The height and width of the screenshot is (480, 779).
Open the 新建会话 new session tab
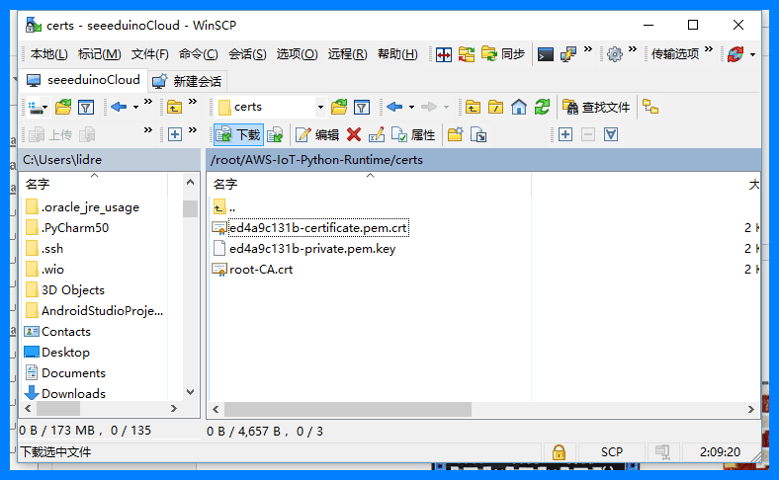click(x=187, y=81)
